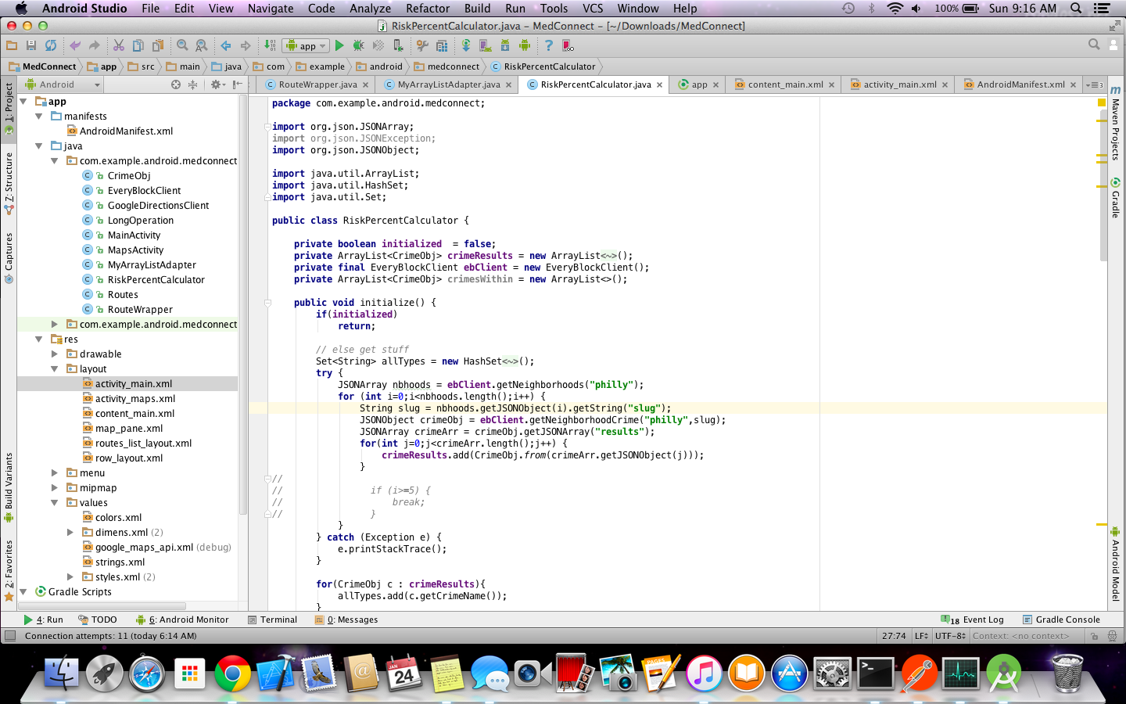Open the Project Structure icon in the toolbar
The height and width of the screenshot is (704, 1126).
pyautogui.click(x=442, y=46)
